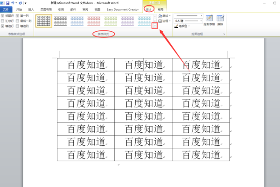
Task: Switch to the 页面布局 (Page Layout) tab
Action: coord(46,9)
